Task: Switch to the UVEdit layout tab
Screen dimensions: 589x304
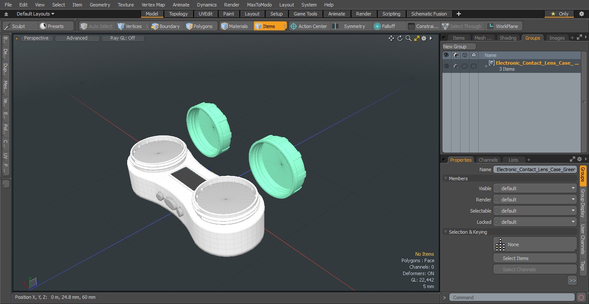Action: pyautogui.click(x=205, y=14)
